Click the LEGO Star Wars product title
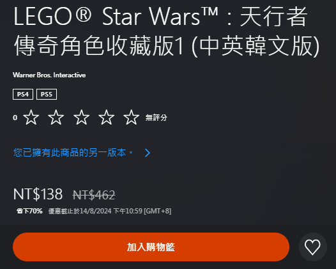 pos(167,31)
